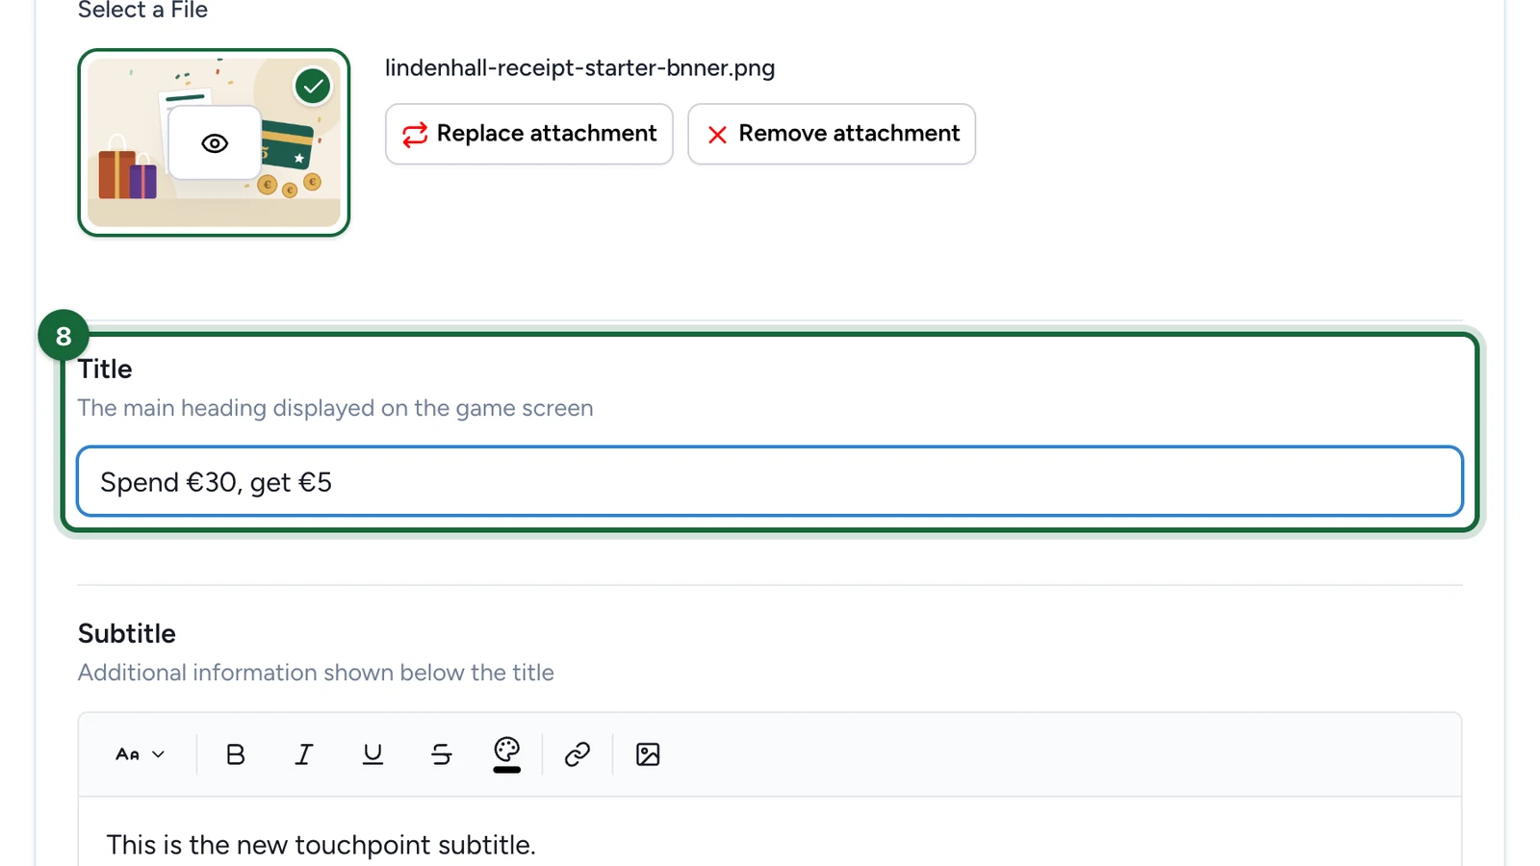1540x866 pixels.
Task: Click Replace attachment button
Action: (529, 134)
